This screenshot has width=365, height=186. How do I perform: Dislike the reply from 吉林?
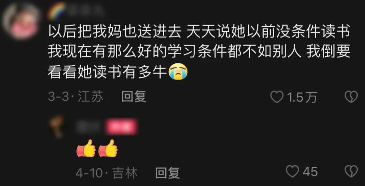click(x=351, y=172)
